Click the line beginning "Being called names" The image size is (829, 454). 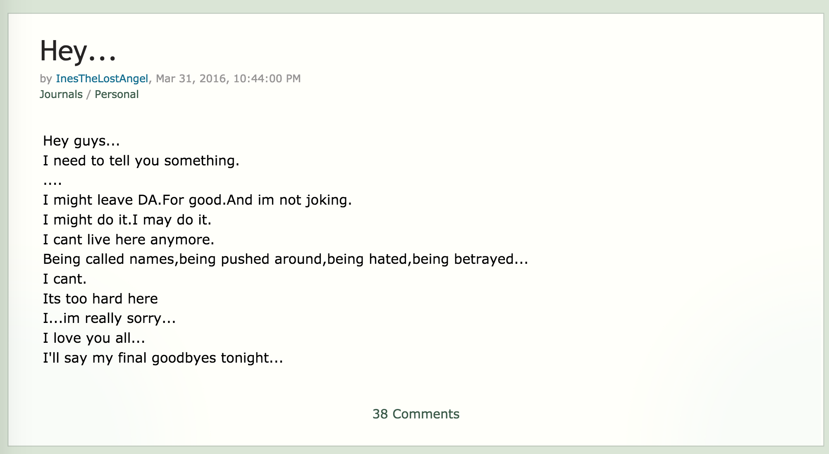coord(285,259)
